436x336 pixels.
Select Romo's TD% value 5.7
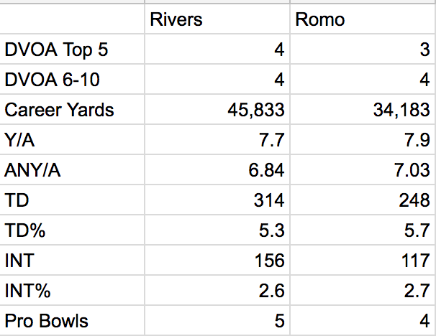click(x=363, y=230)
